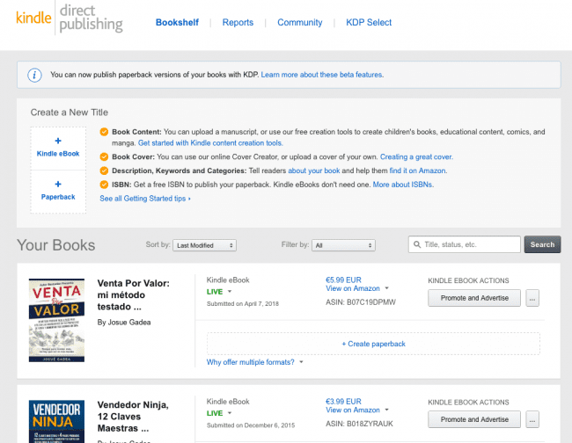Click the plus icon above Kindle eBook

click(58, 141)
